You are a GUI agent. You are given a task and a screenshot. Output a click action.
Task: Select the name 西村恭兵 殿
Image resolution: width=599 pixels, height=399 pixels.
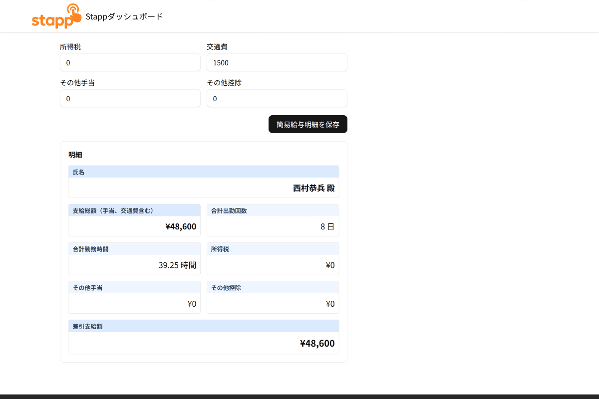coord(313,188)
